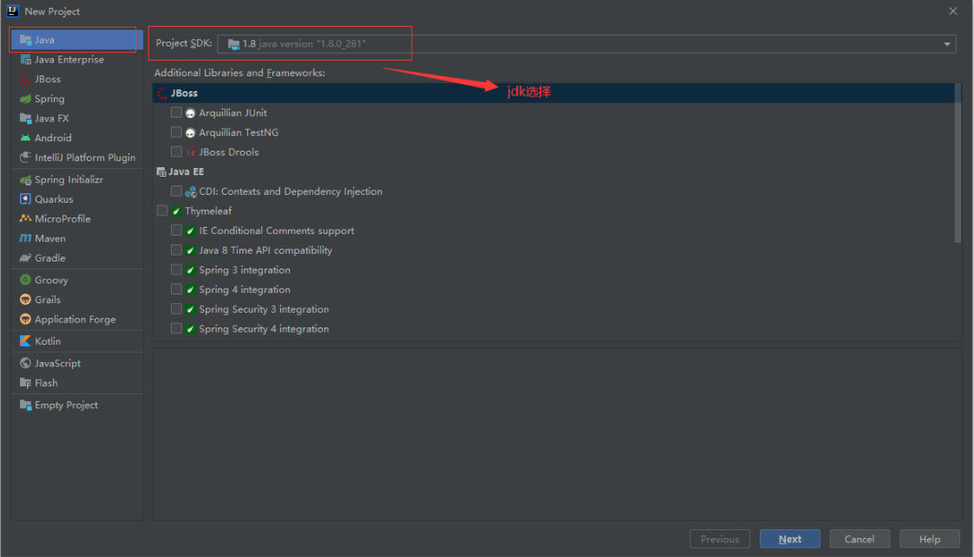This screenshot has width=974, height=557.
Task: Select the Gradle project type
Action: (x=77, y=258)
